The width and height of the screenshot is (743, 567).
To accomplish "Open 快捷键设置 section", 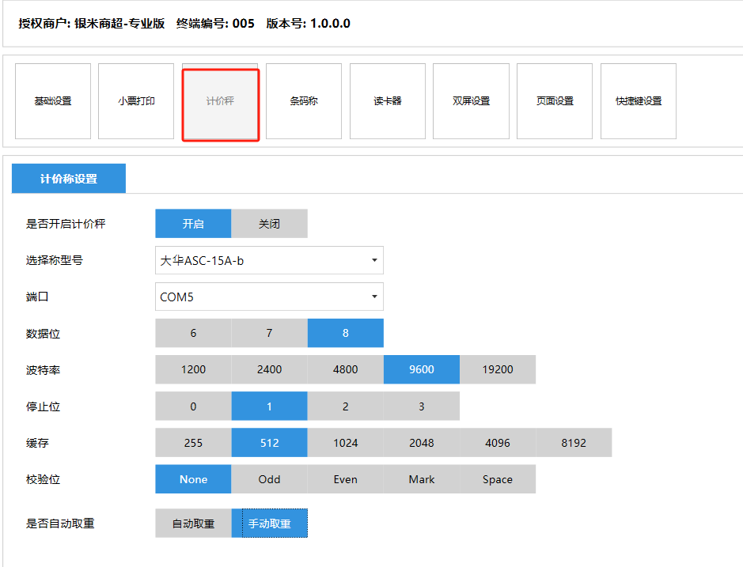I will pyautogui.click(x=639, y=101).
